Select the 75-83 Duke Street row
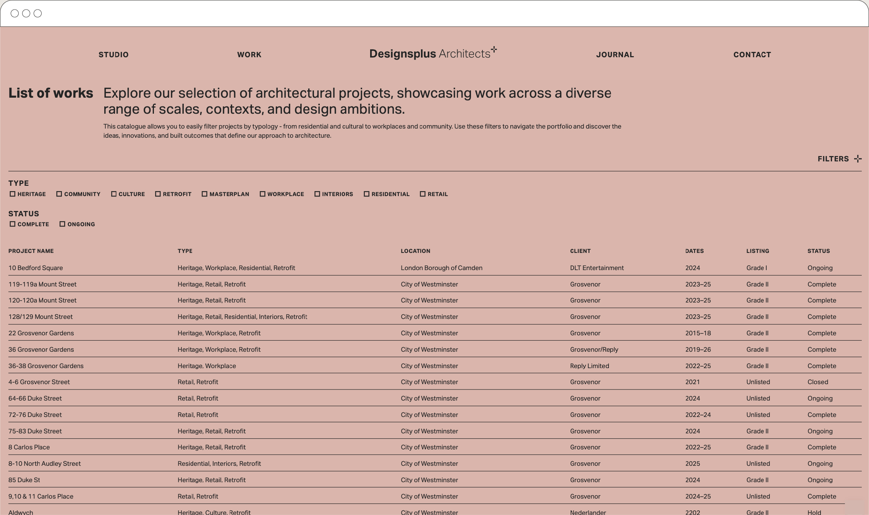This screenshot has height=515, width=869. (435, 431)
